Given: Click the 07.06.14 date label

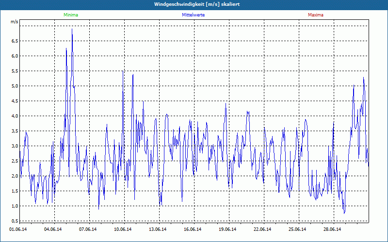Looking at the screenshot, I should (88, 229).
